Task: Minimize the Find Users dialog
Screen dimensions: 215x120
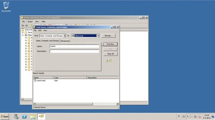Action: 112,27
